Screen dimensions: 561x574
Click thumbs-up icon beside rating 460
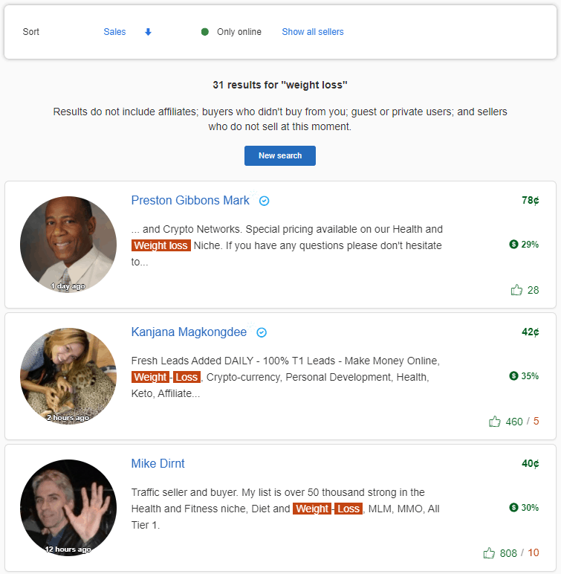495,422
